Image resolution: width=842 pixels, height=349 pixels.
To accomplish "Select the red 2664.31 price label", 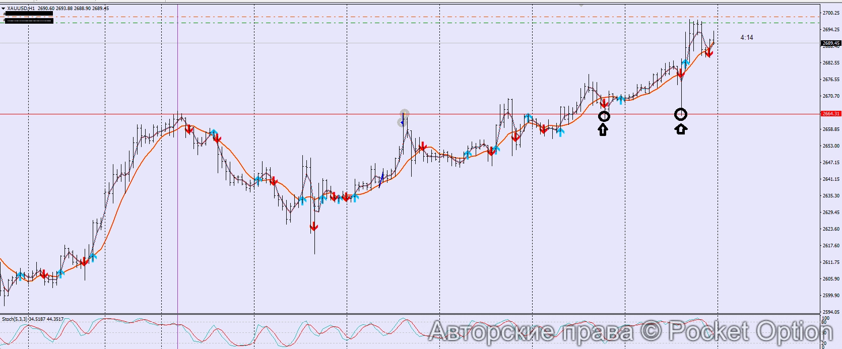I will point(830,114).
